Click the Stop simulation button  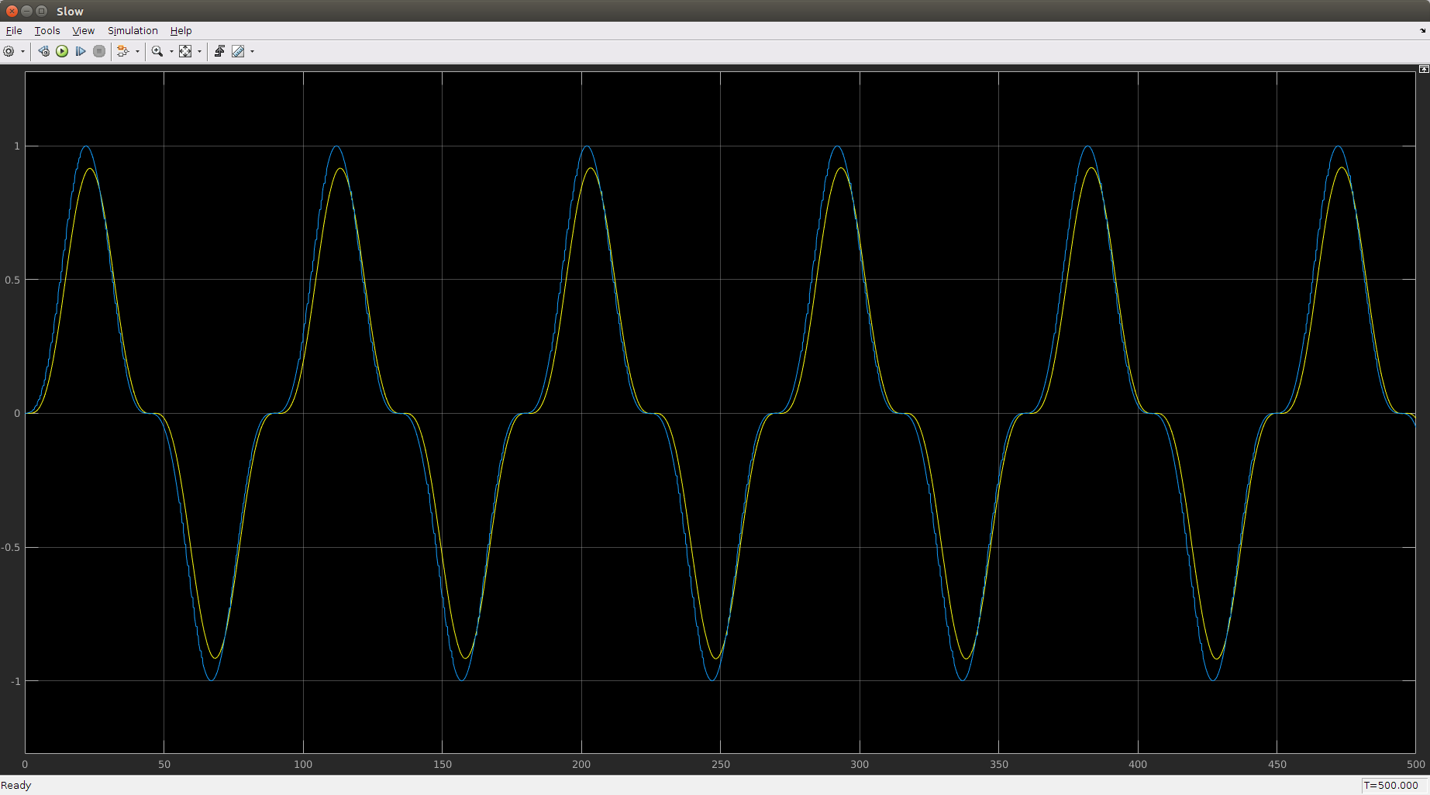pyautogui.click(x=99, y=51)
